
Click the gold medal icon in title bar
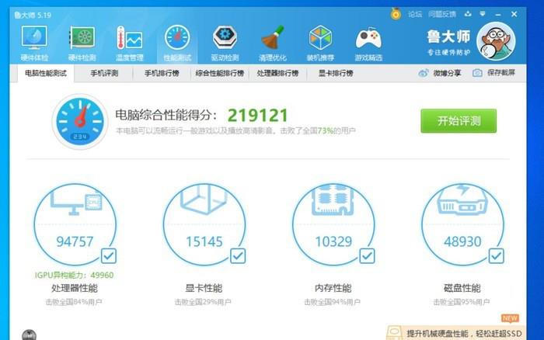pyautogui.click(x=396, y=14)
